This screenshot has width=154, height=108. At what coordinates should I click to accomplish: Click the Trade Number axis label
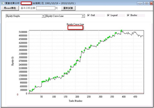click(75, 101)
